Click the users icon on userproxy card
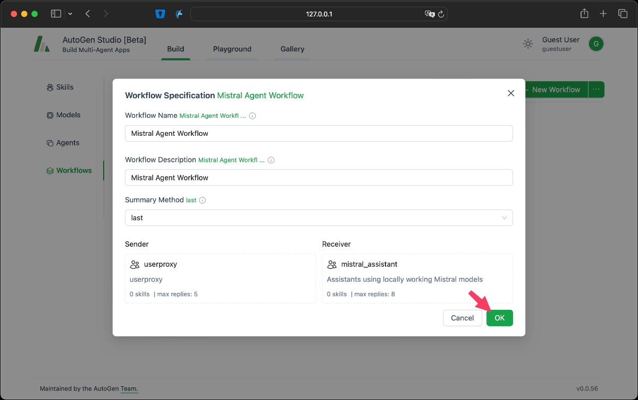Image resolution: width=638 pixels, height=400 pixels. 135,264
